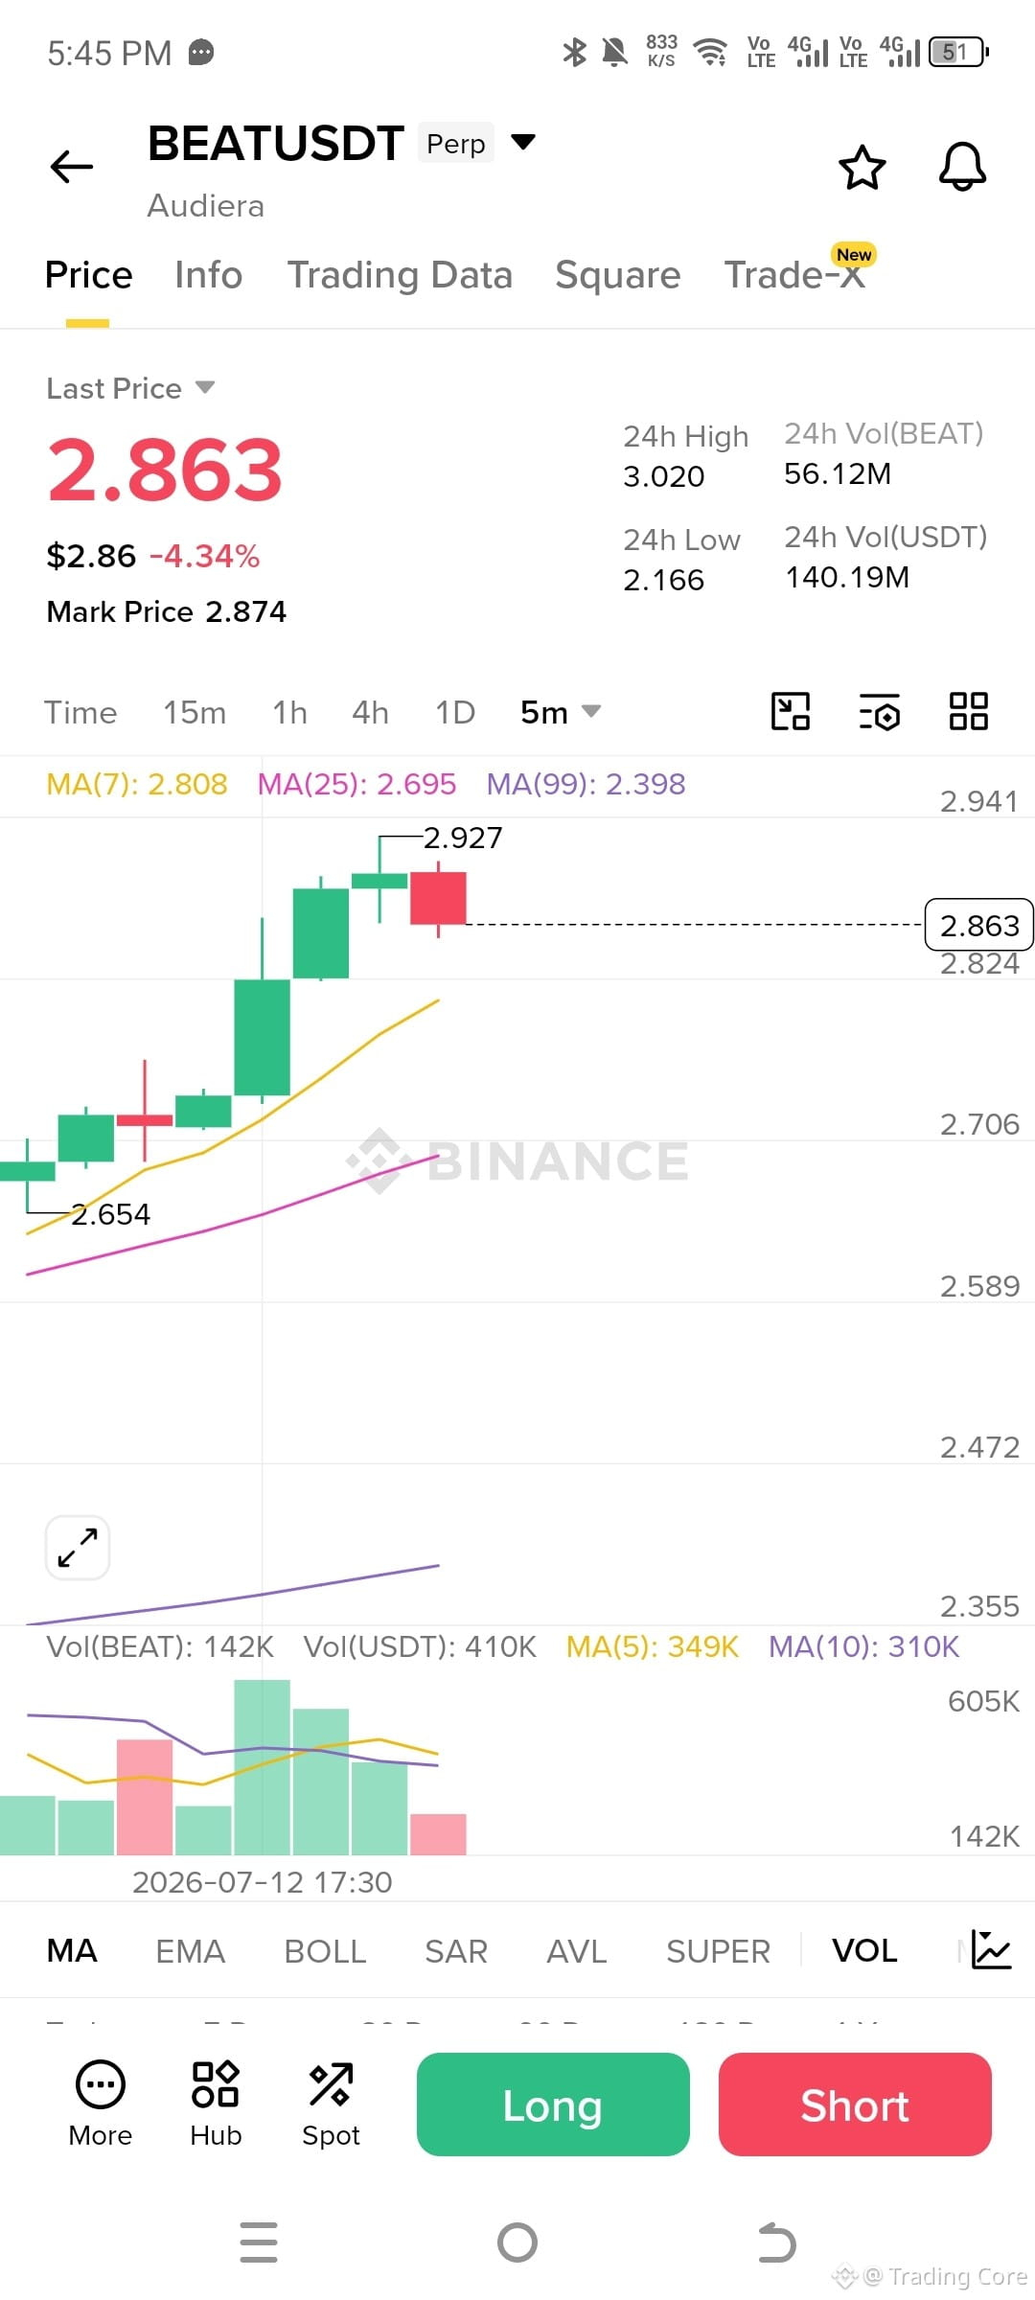Tap the MA(25): 2.695 label
The image size is (1035, 2300).
[356, 784]
